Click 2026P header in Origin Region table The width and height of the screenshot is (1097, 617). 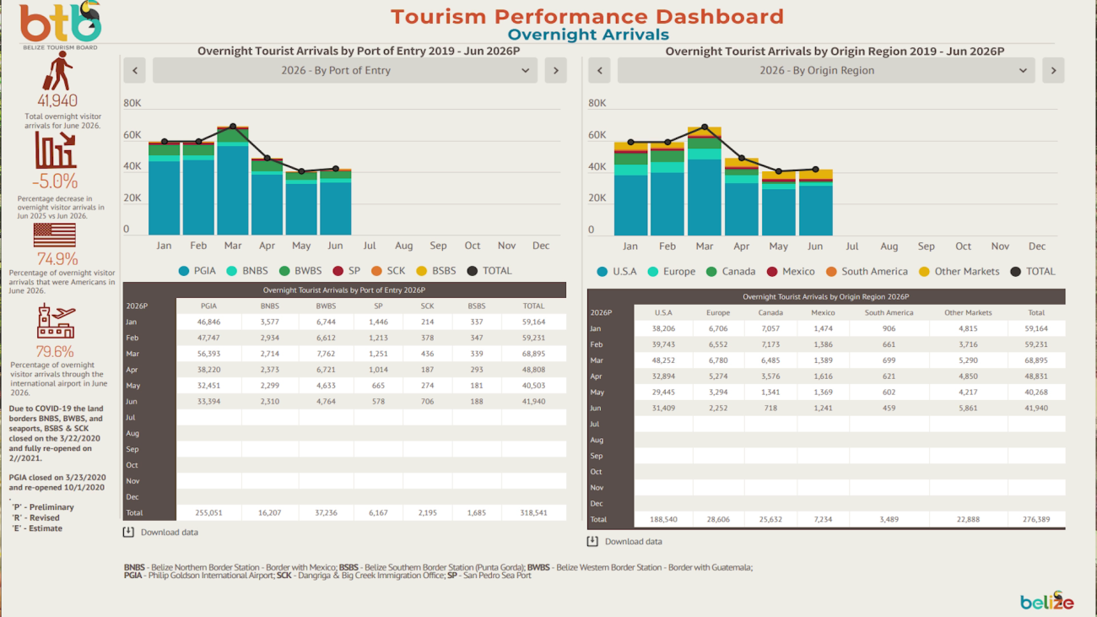tap(599, 312)
